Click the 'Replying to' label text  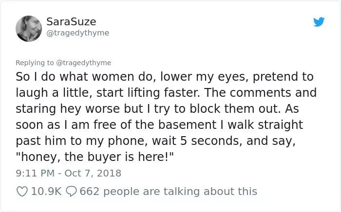pyautogui.click(x=35, y=63)
